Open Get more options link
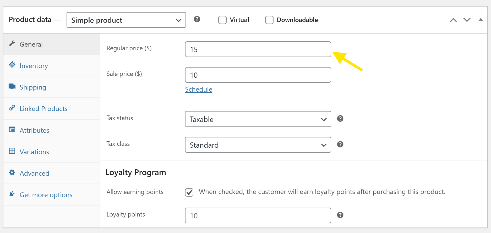The height and width of the screenshot is (233, 491). tap(46, 195)
